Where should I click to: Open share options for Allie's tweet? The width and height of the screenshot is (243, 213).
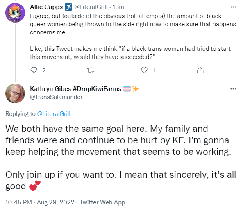tap(200, 70)
